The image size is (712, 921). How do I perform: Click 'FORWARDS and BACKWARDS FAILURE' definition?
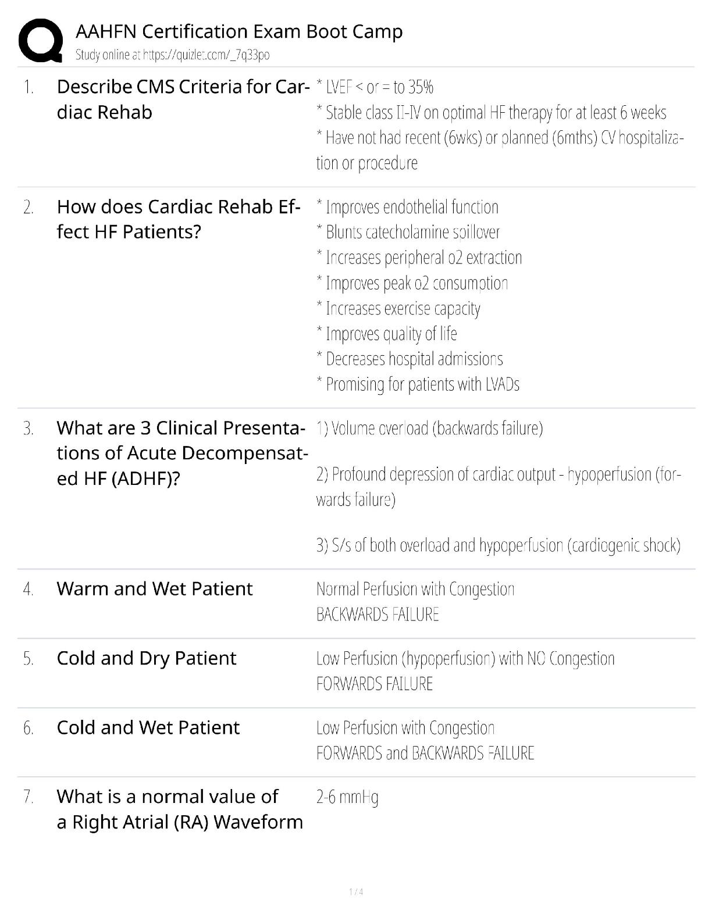click(x=425, y=754)
